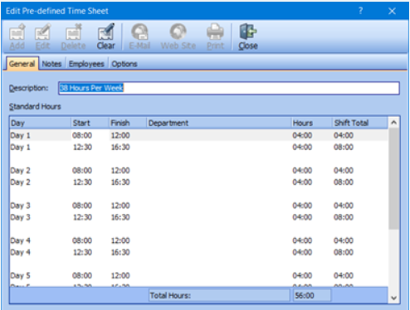410x310 pixels.
Task: Select the Day 2 row starting 08:00
Action: click(x=198, y=171)
